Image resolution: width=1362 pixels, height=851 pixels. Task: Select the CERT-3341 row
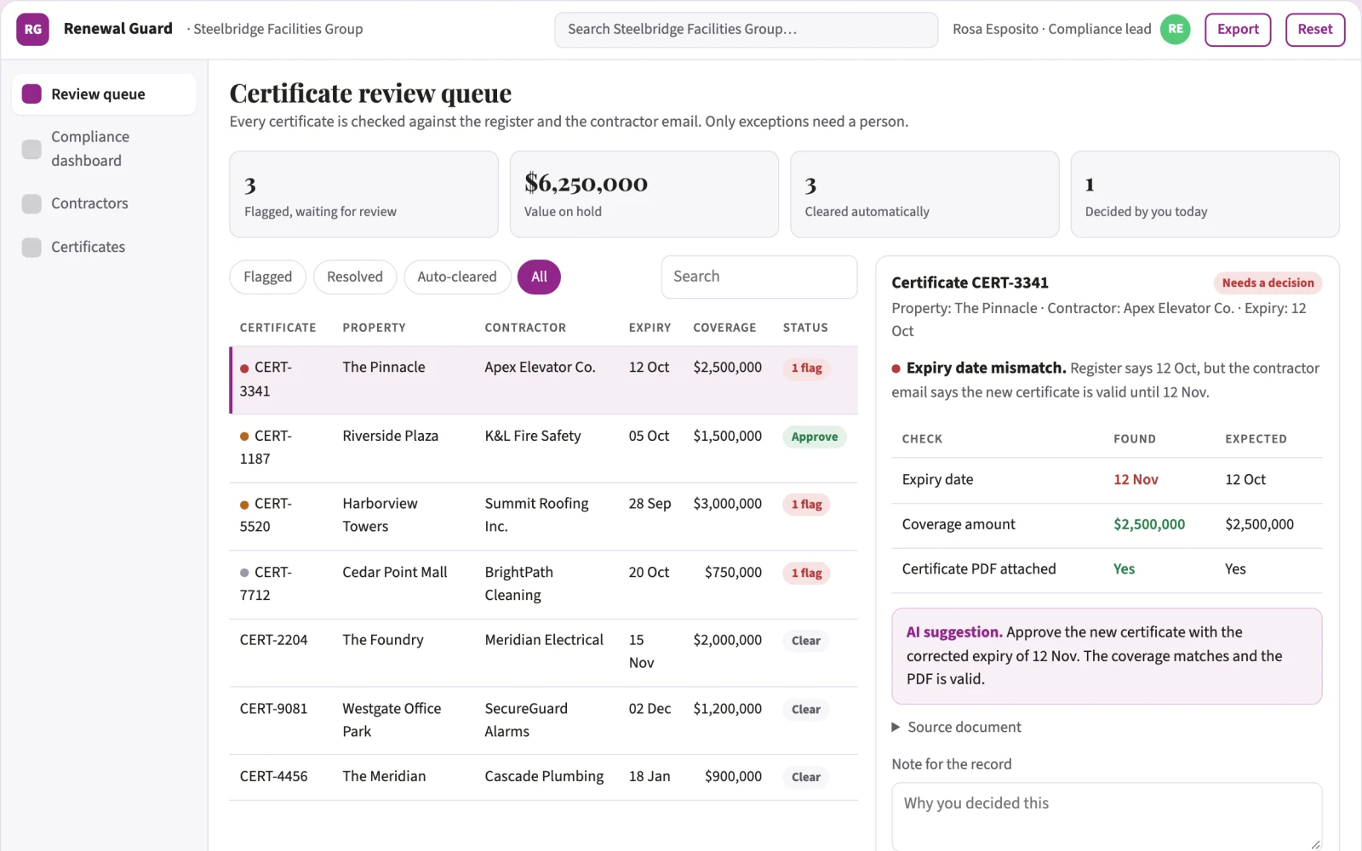click(543, 380)
